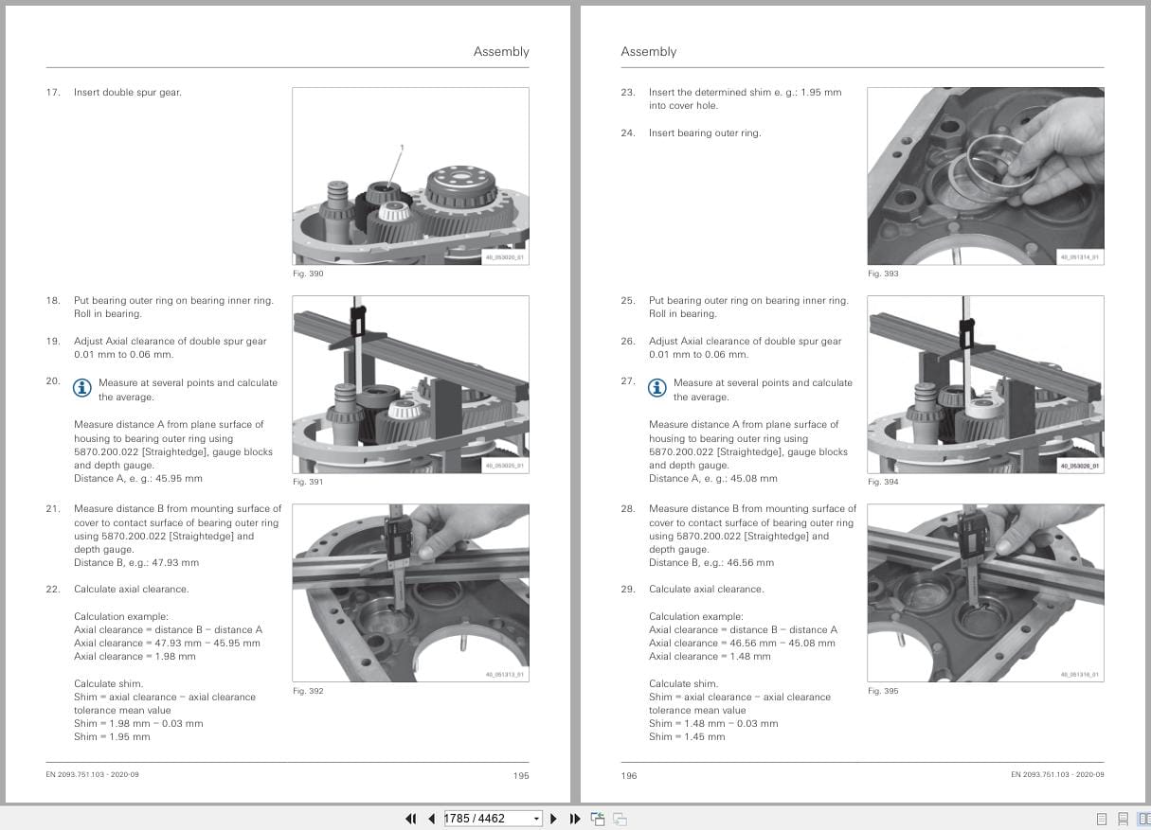Click step 29 'Calculate axial clearance.'
The height and width of the screenshot is (830, 1151).
(706, 589)
